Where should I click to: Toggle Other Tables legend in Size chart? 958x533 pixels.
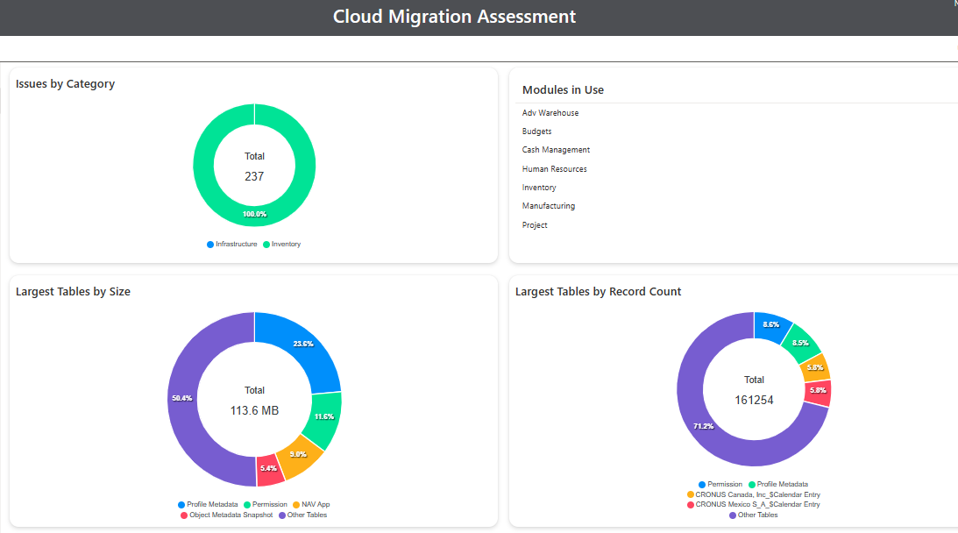point(302,515)
